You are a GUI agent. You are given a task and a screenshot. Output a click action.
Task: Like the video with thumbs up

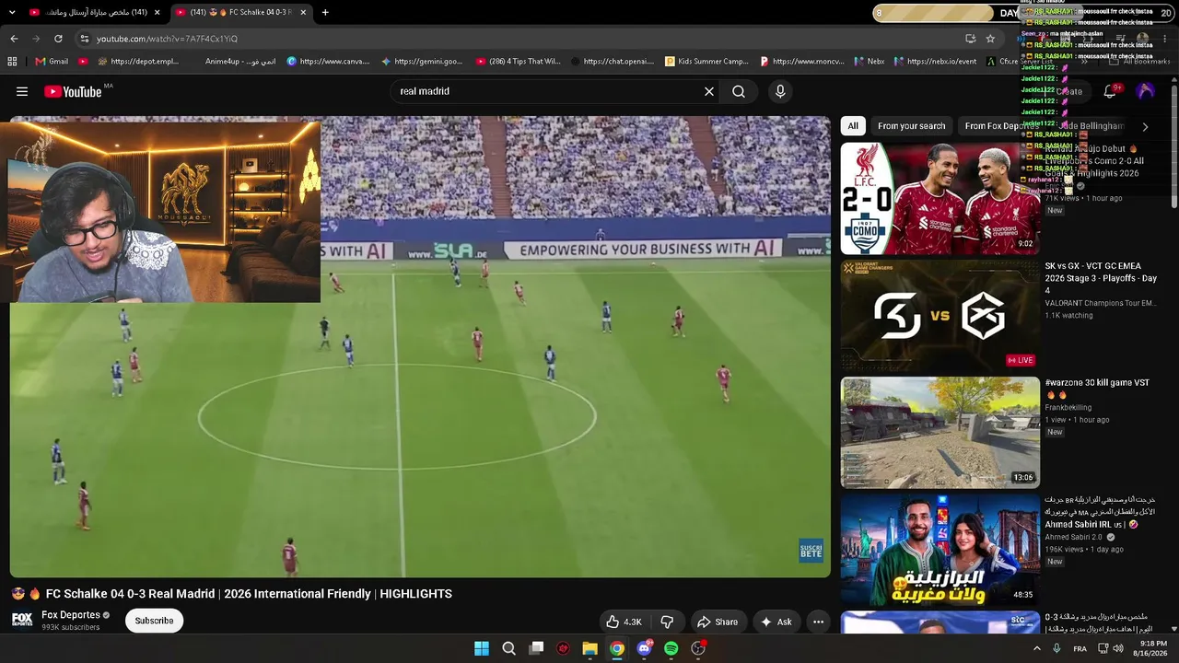[x=624, y=622]
